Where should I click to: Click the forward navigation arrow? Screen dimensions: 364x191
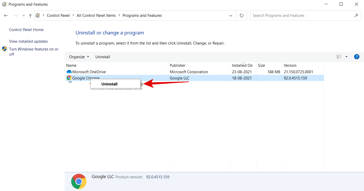(16, 16)
